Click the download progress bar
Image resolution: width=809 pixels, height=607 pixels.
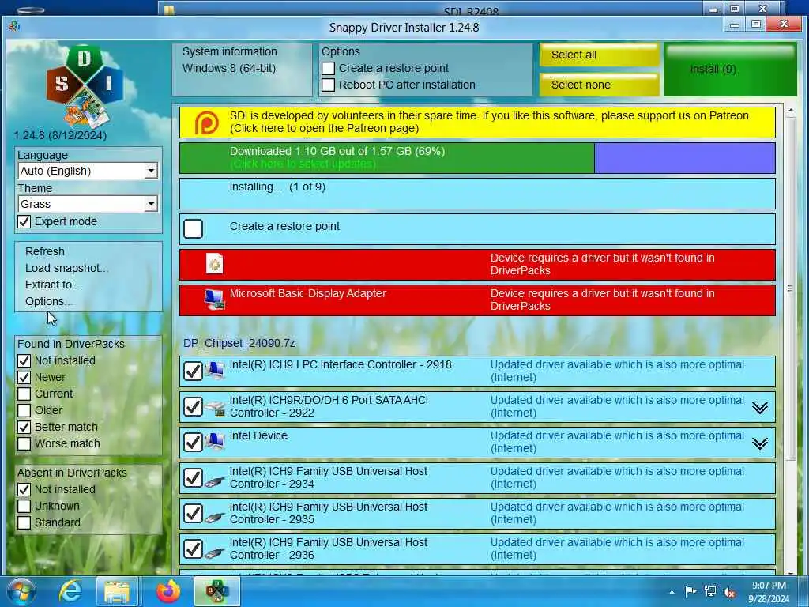(477, 158)
